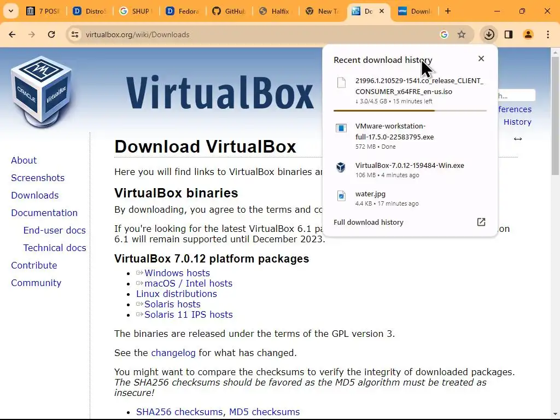Click the Google icon in the address bar
The height and width of the screenshot is (420, 560).
[444, 34]
